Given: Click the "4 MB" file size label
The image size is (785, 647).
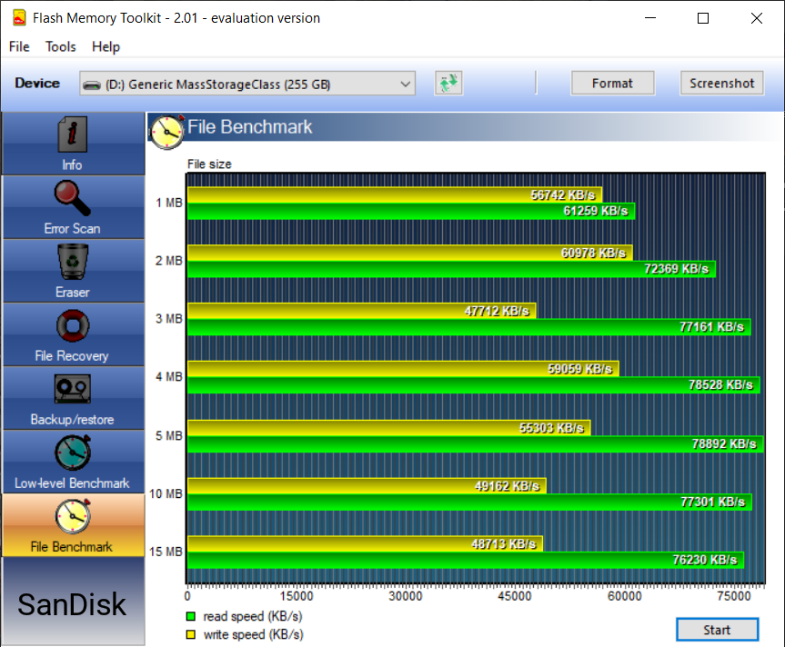Looking at the screenshot, I should [168, 376].
